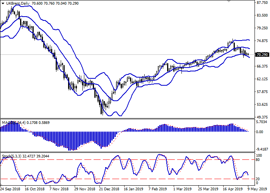This screenshot has height=193, width=270.
Task: Click the 87.750 price axis label
Action: coord(262,3)
